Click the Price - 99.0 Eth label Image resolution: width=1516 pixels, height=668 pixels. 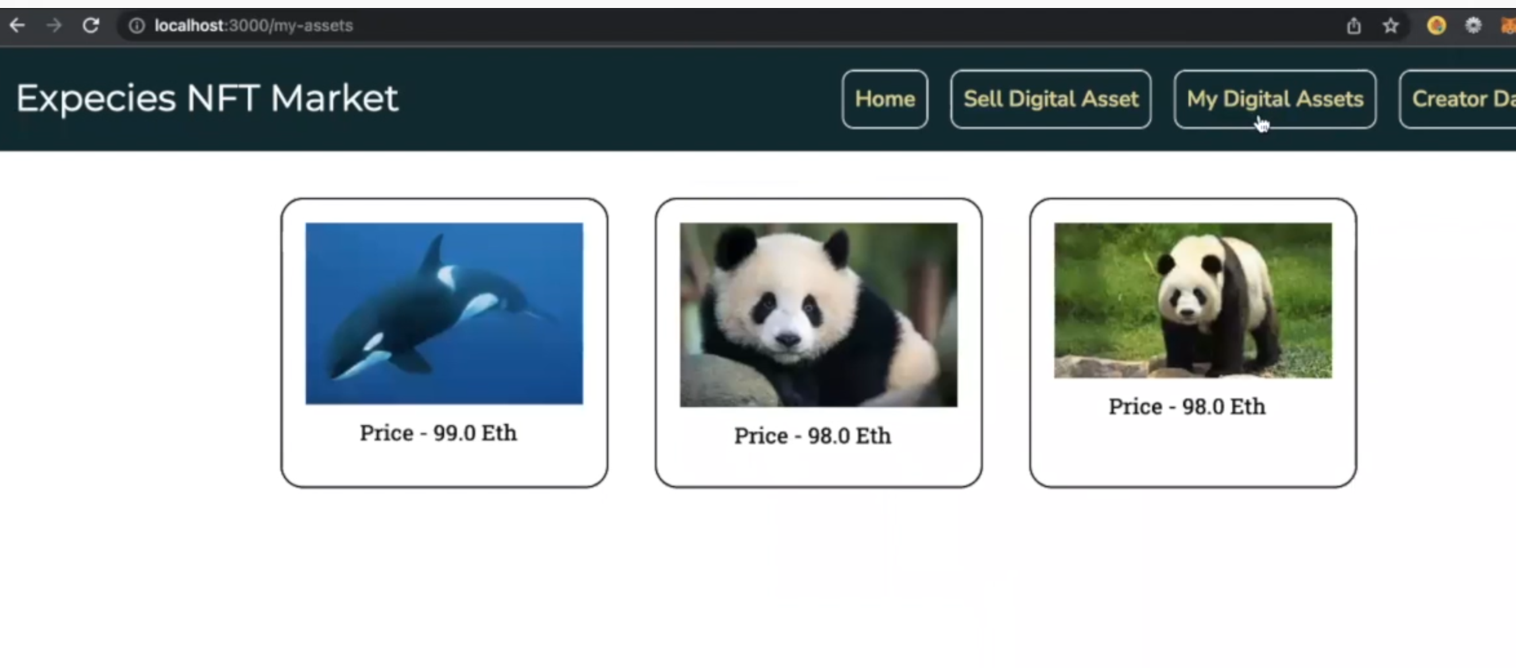click(439, 433)
